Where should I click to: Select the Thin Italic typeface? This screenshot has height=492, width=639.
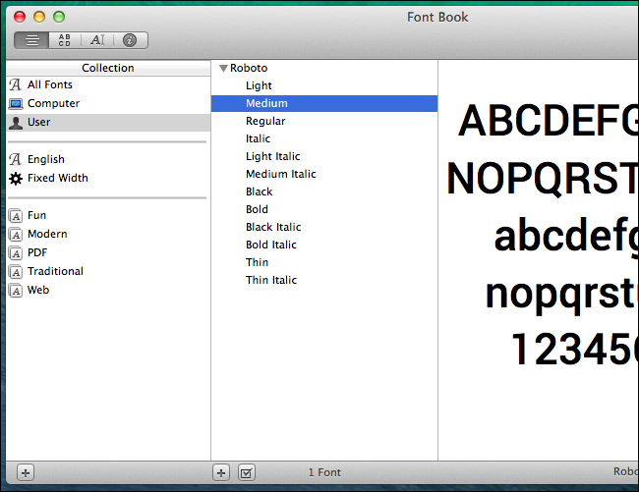pyautogui.click(x=324, y=280)
